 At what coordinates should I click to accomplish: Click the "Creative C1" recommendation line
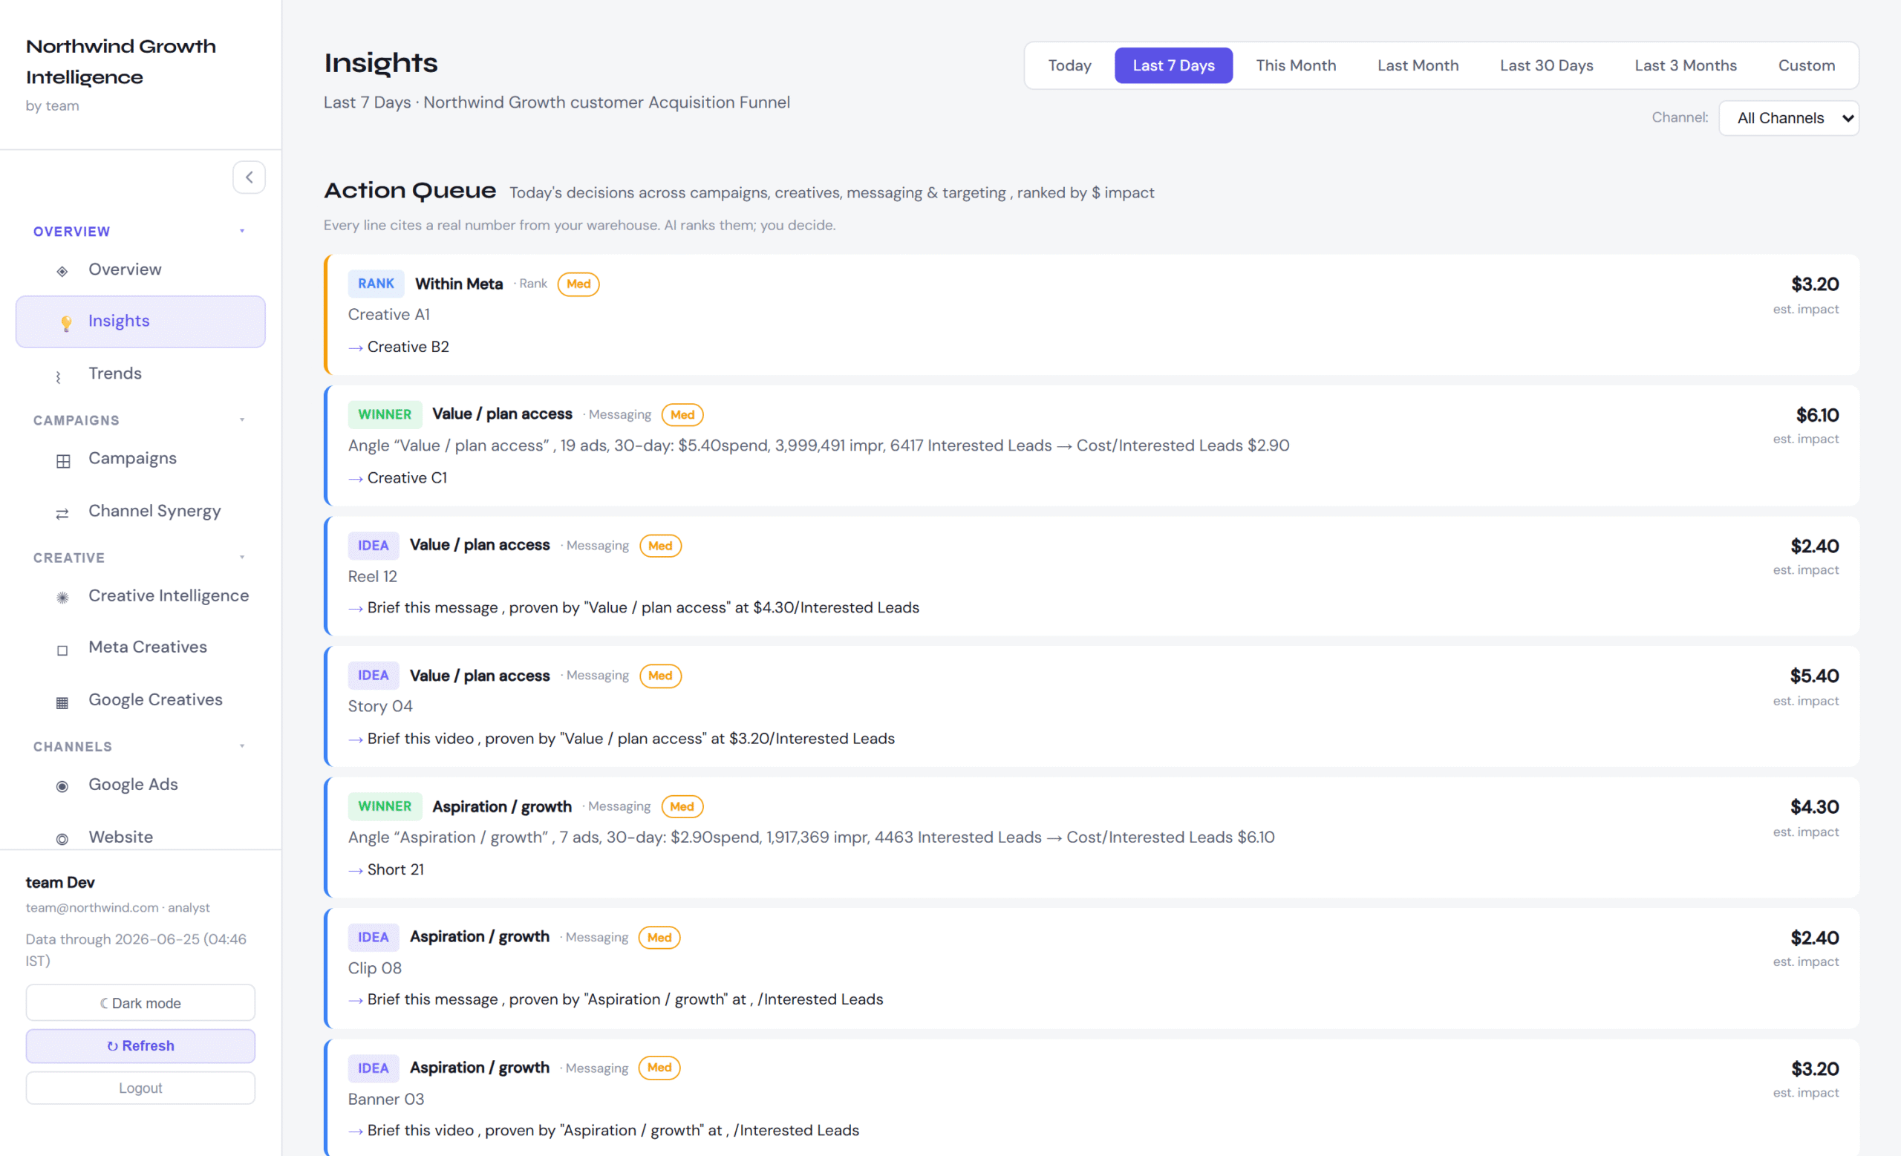pos(398,478)
